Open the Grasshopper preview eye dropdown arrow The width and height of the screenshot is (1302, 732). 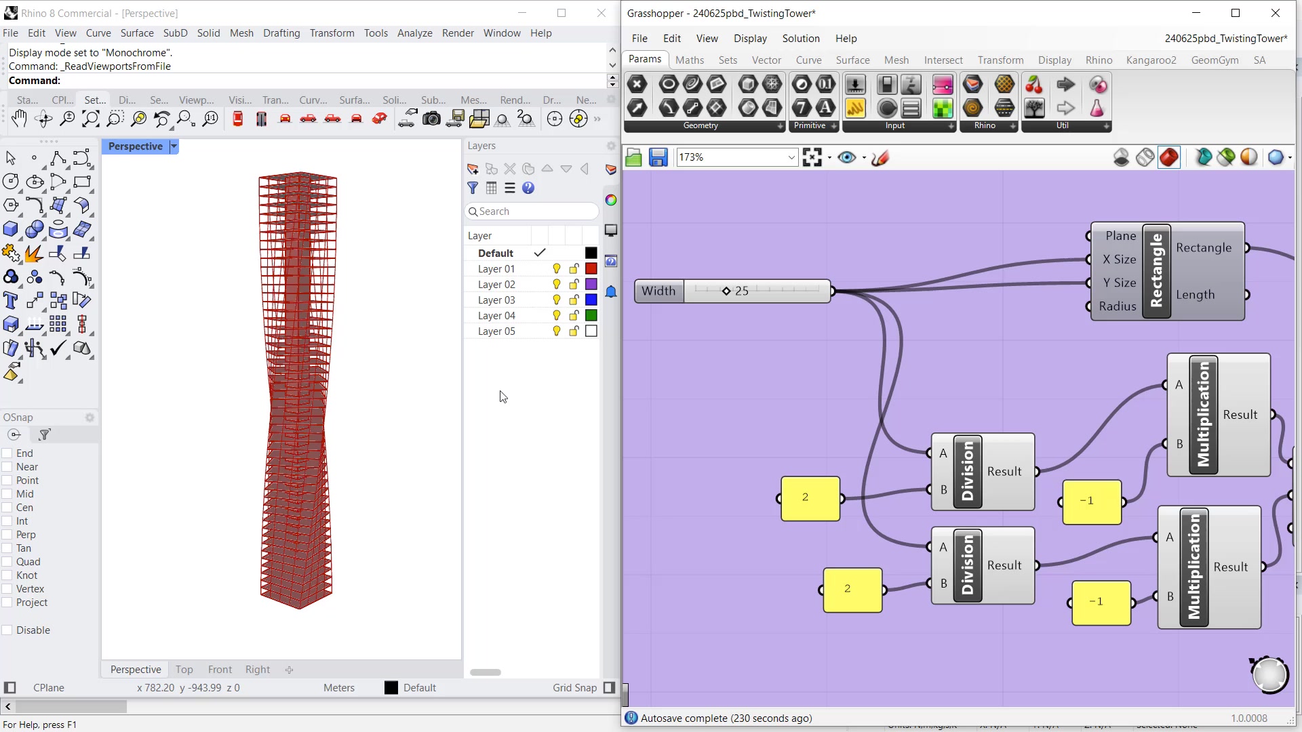(x=864, y=158)
